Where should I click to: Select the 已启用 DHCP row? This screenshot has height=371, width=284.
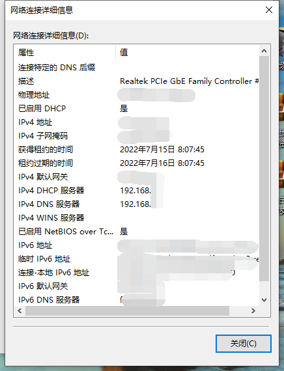(x=136, y=109)
